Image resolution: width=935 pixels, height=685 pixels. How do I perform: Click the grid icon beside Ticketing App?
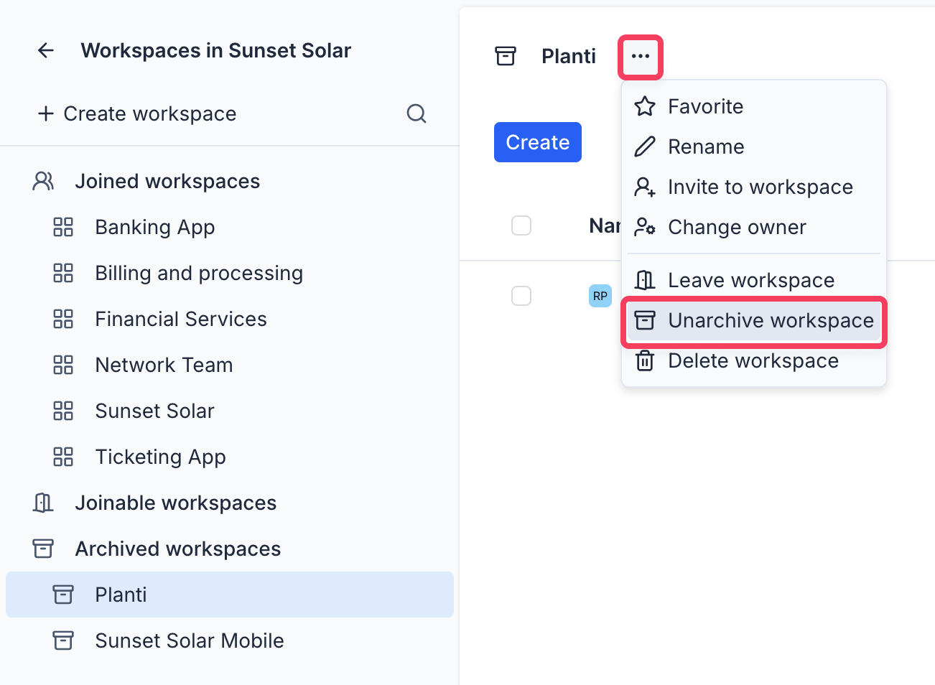tap(63, 457)
